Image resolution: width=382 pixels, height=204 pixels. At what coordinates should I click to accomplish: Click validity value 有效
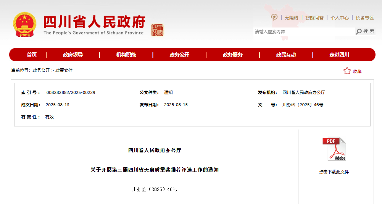click(x=50, y=117)
